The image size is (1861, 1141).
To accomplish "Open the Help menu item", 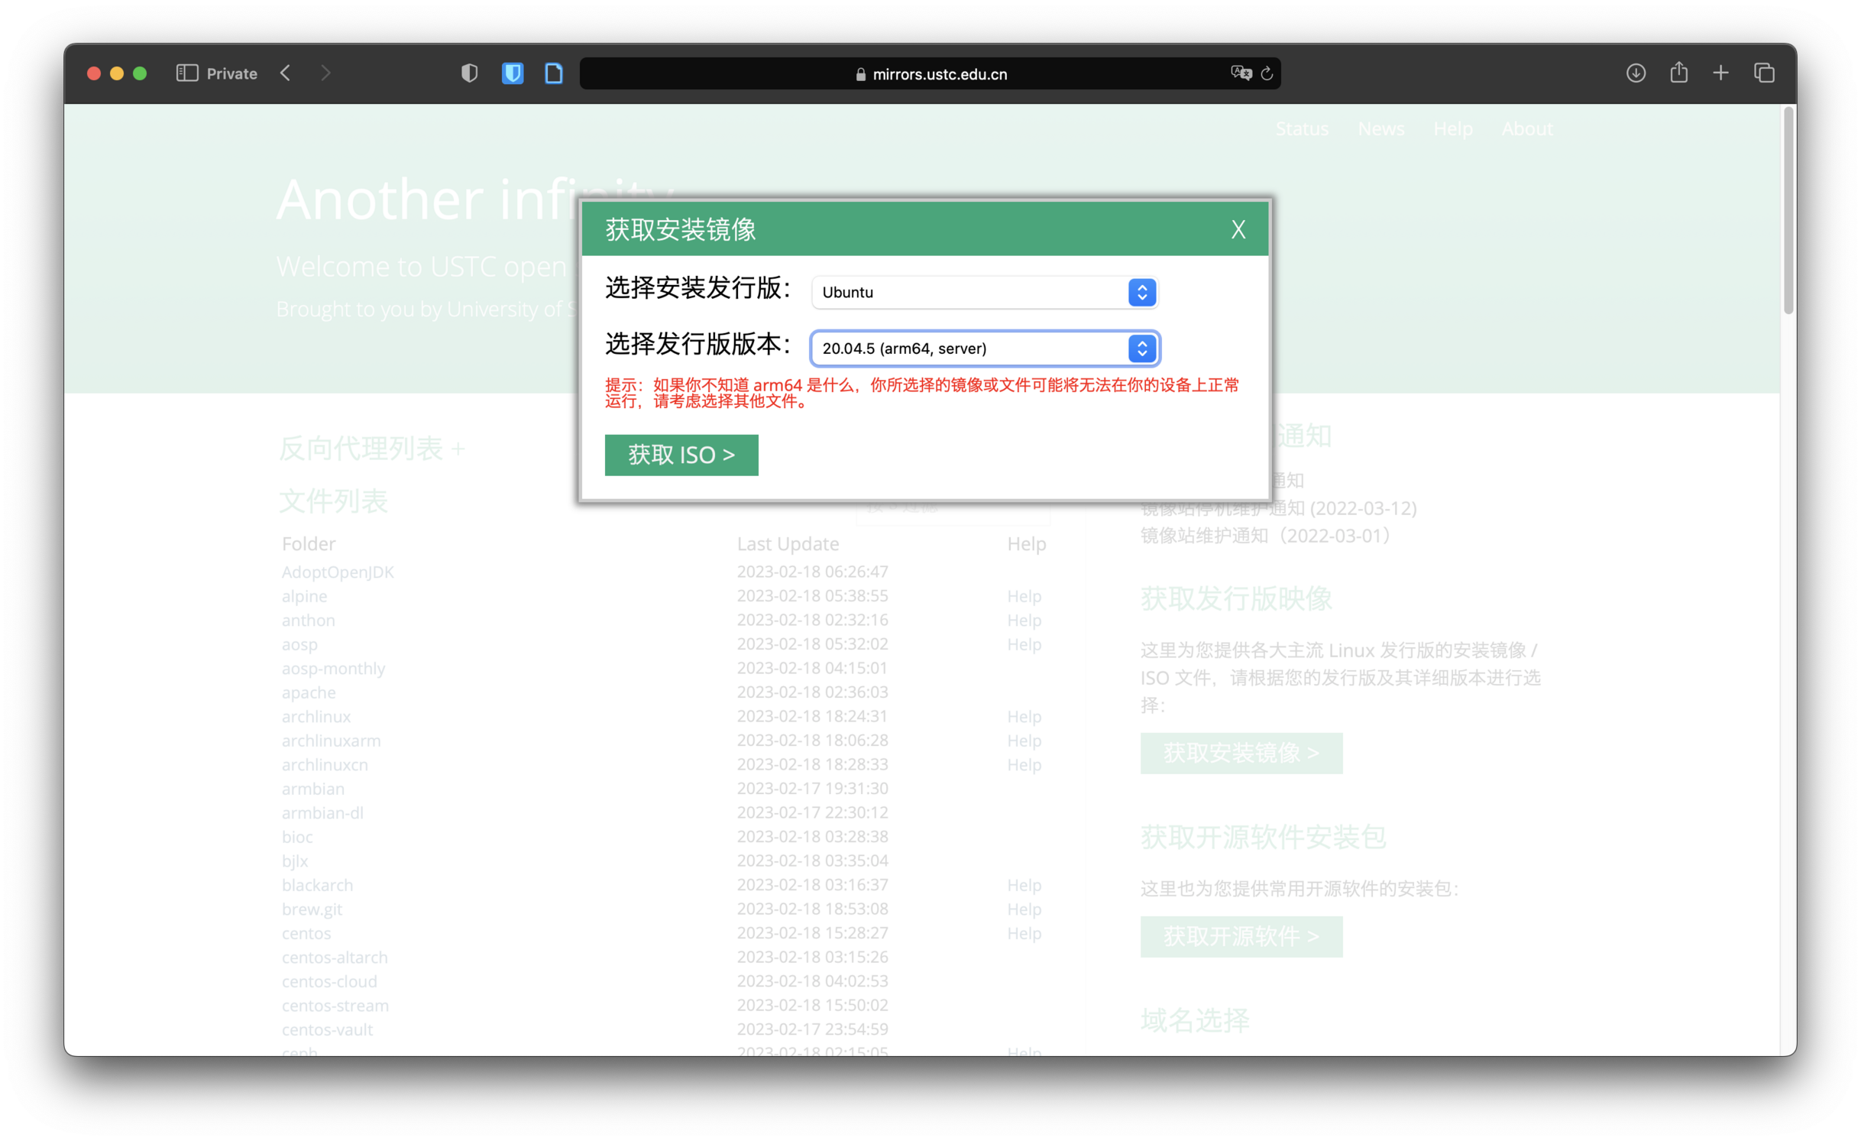I will click(x=1452, y=129).
